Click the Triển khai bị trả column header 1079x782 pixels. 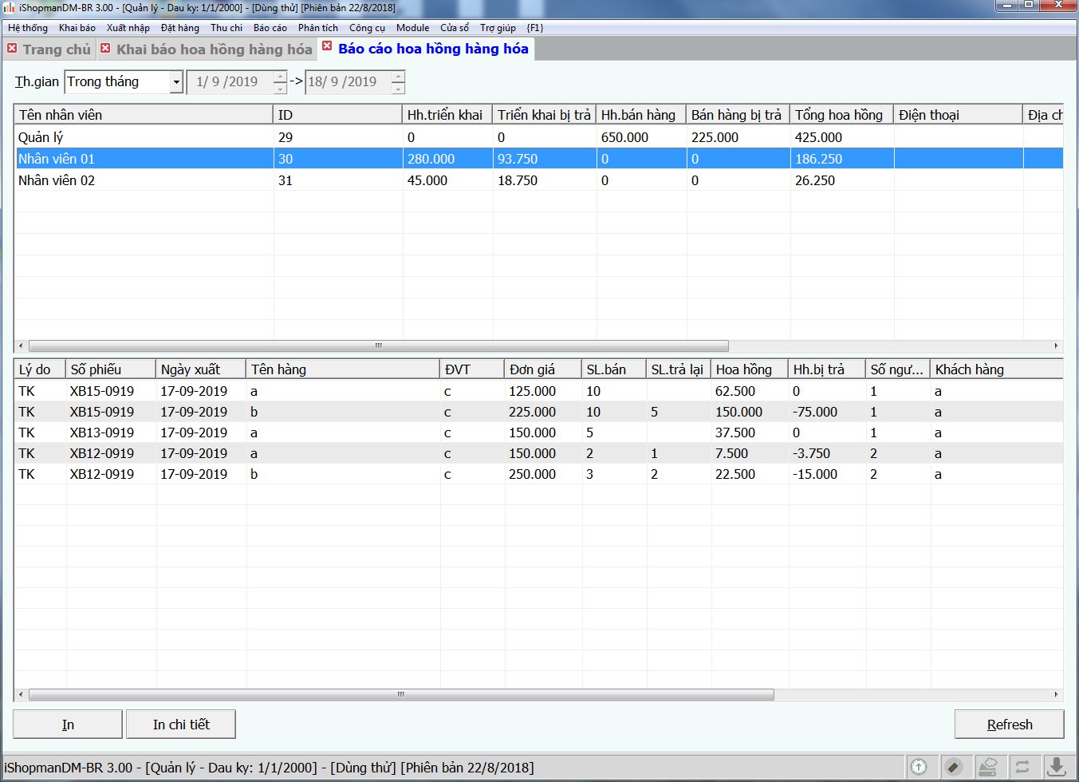click(545, 115)
